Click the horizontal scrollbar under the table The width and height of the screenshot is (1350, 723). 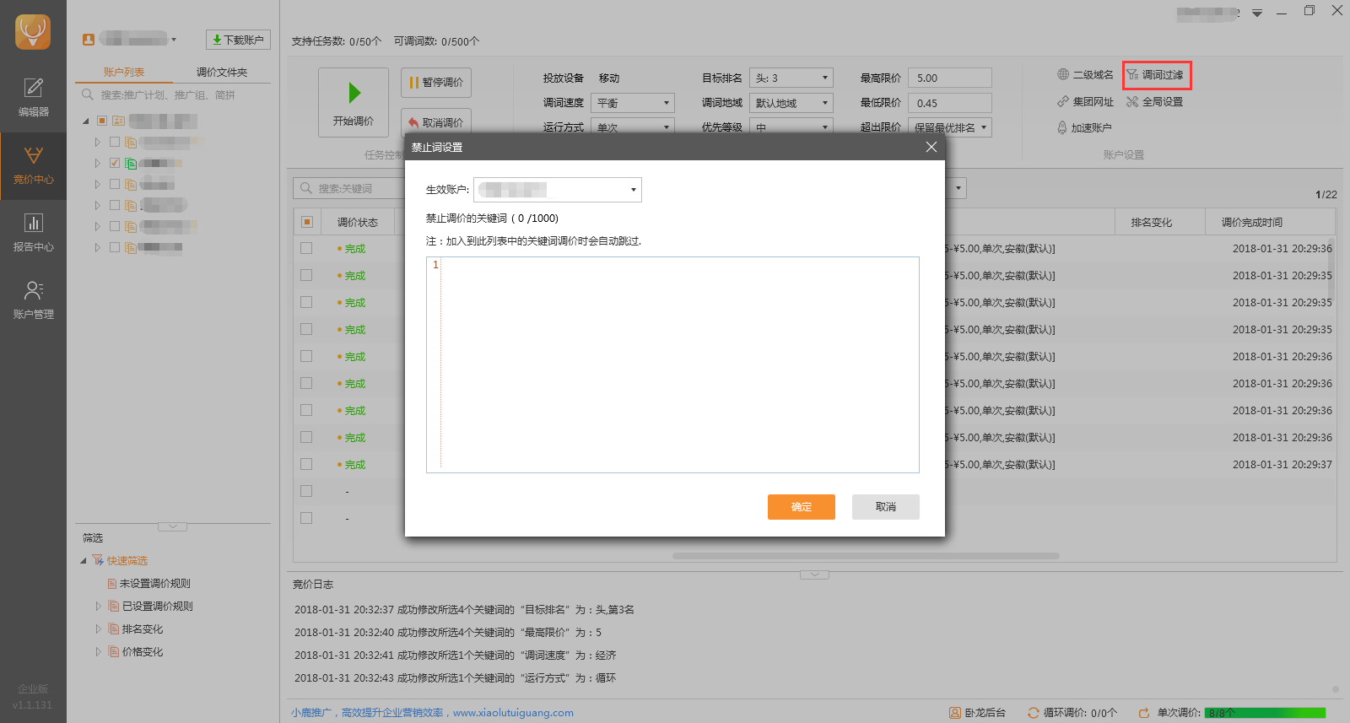coord(866,556)
